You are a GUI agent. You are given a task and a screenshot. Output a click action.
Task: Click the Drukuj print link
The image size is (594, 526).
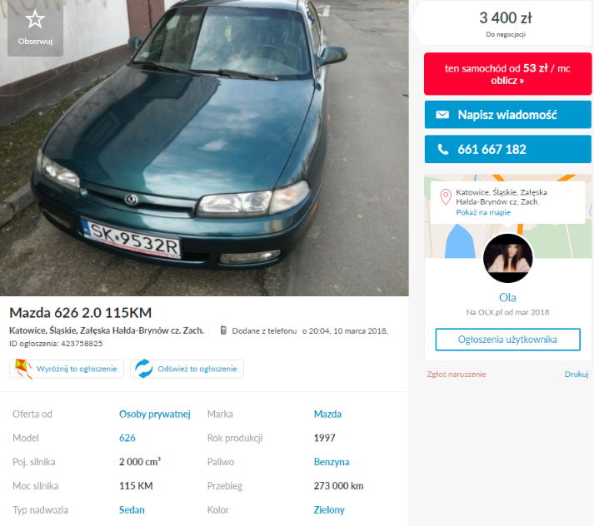click(577, 375)
